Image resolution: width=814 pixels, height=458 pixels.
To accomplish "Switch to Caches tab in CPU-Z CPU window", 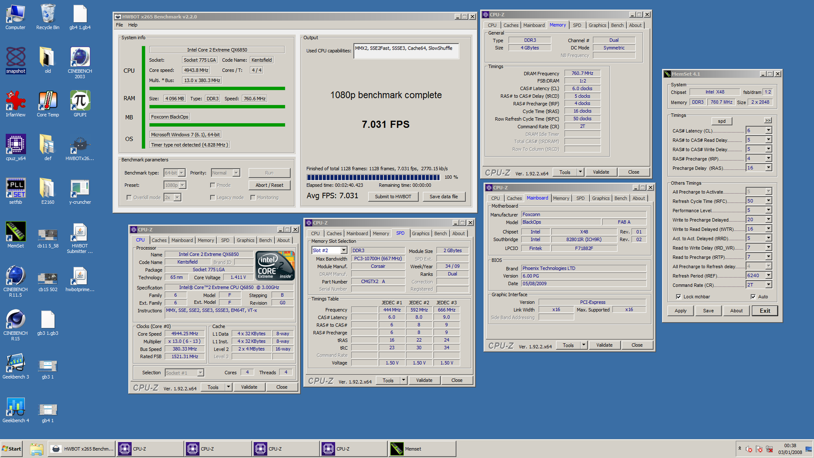I will [159, 240].
